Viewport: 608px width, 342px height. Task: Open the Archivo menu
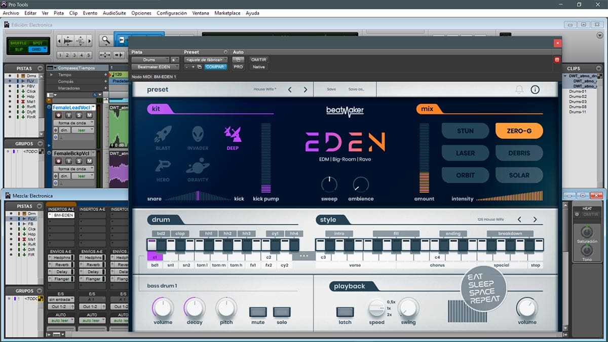point(11,13)
